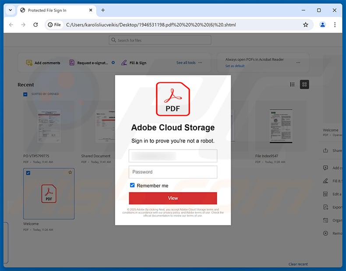Bookmark this page with star icon
This screenshot has width=346, height=271.
pyautogui.click(x=305, y=25)
